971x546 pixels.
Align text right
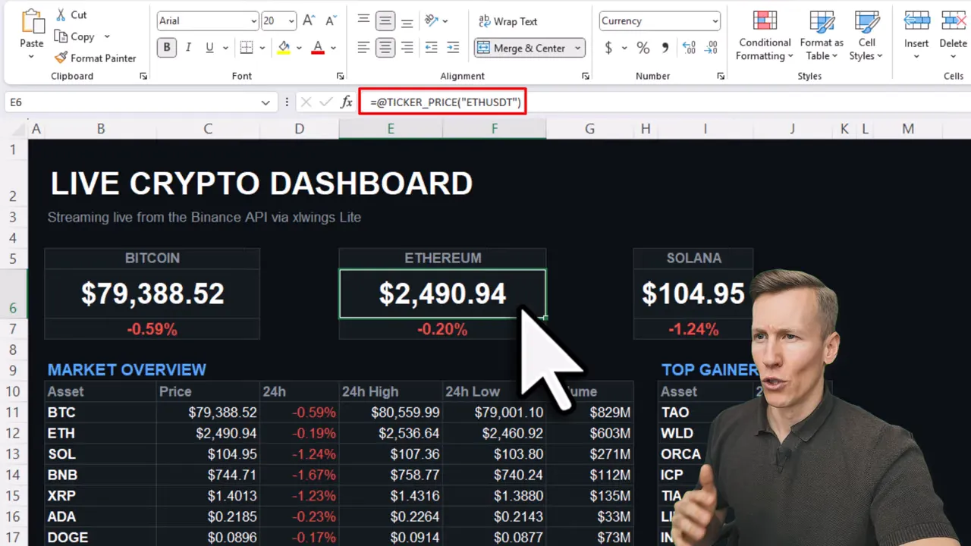[407, 48]
